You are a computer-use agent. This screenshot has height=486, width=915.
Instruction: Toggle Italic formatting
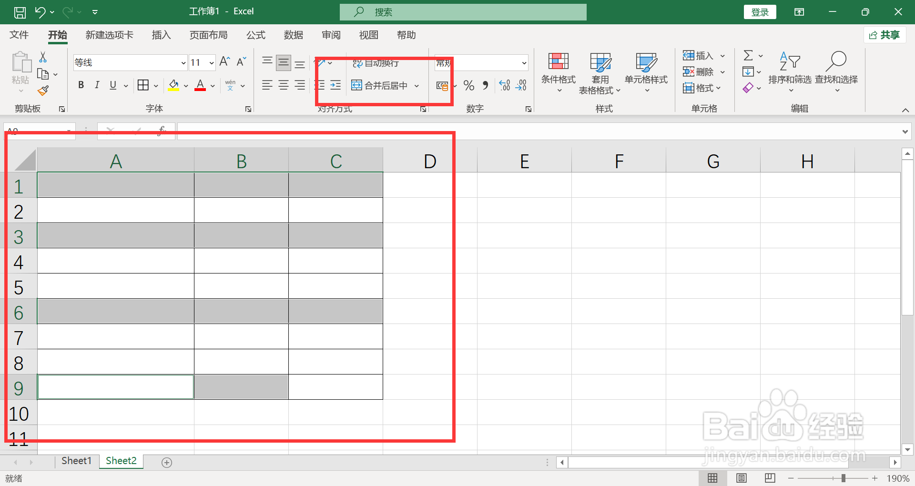tap(97, 85)
